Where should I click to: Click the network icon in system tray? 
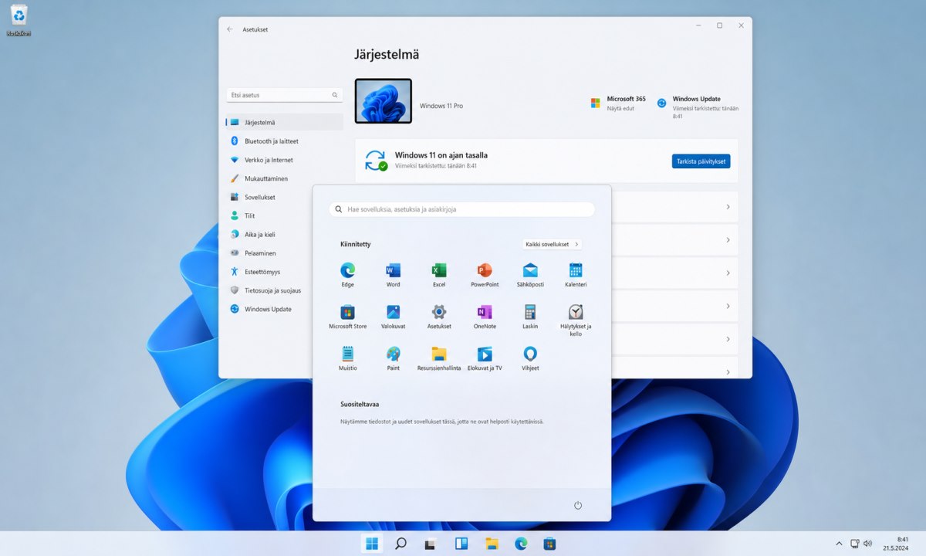point(855,544)
